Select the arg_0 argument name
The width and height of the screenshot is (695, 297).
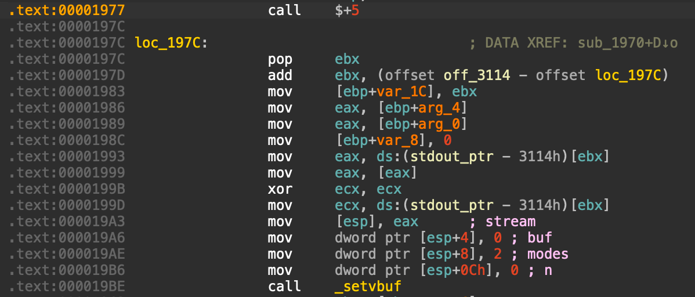point(440,124)
